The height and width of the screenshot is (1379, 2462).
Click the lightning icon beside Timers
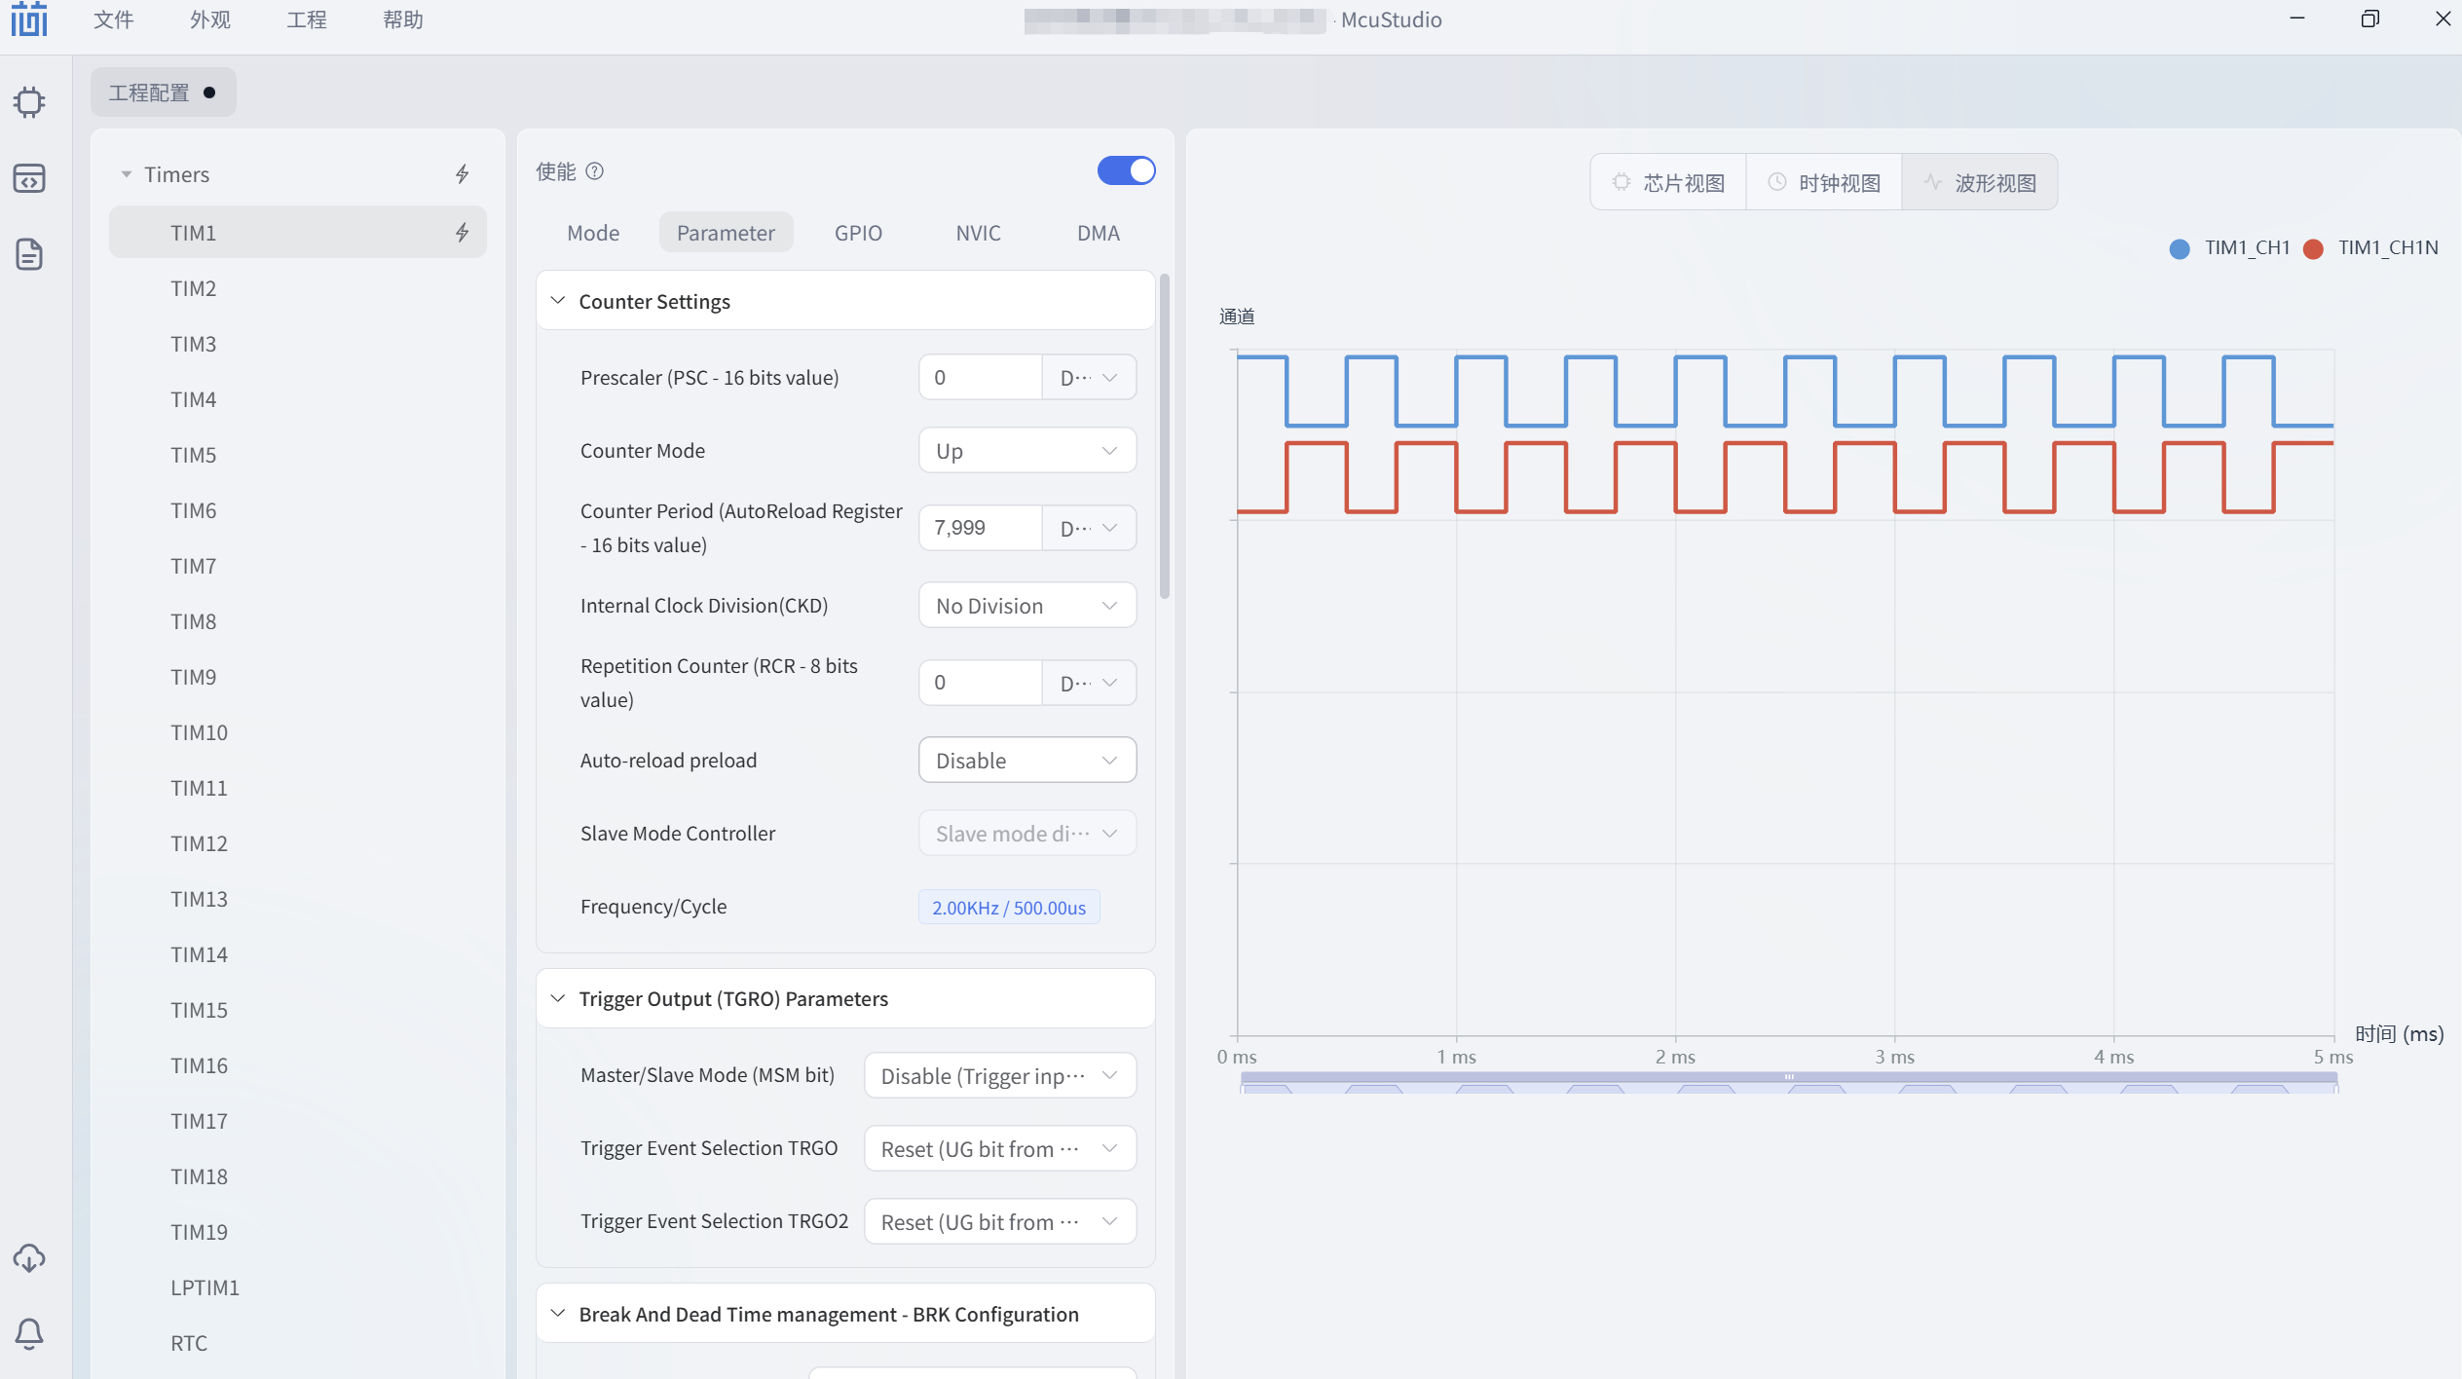coord(463,174)
